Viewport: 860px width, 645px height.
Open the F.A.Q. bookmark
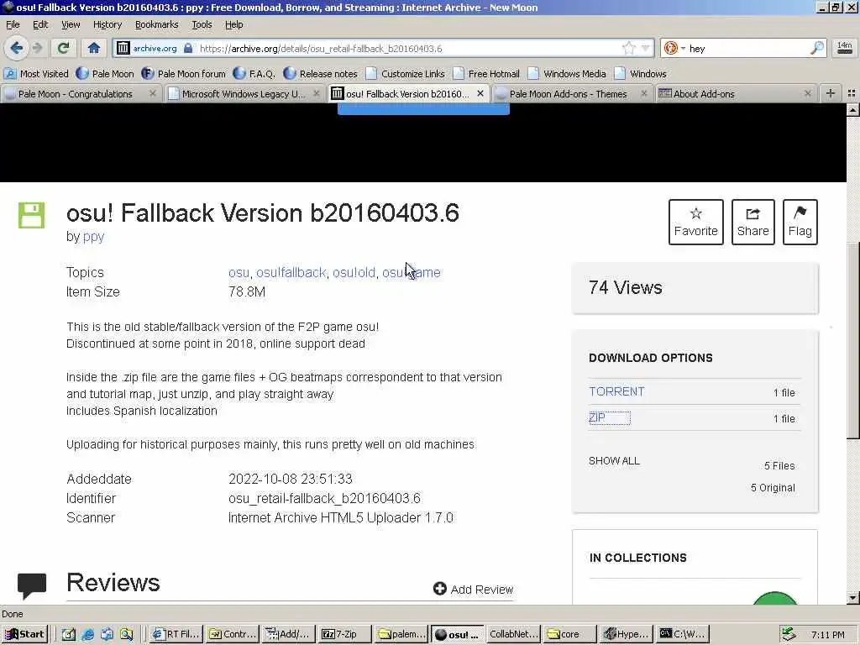point(254,74)
